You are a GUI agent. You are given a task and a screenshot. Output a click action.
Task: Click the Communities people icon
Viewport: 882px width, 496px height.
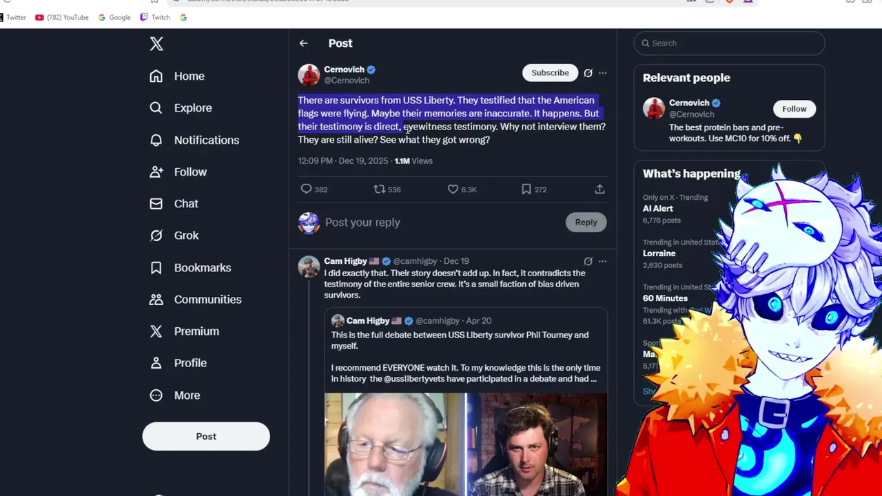(x=156, y=299)
